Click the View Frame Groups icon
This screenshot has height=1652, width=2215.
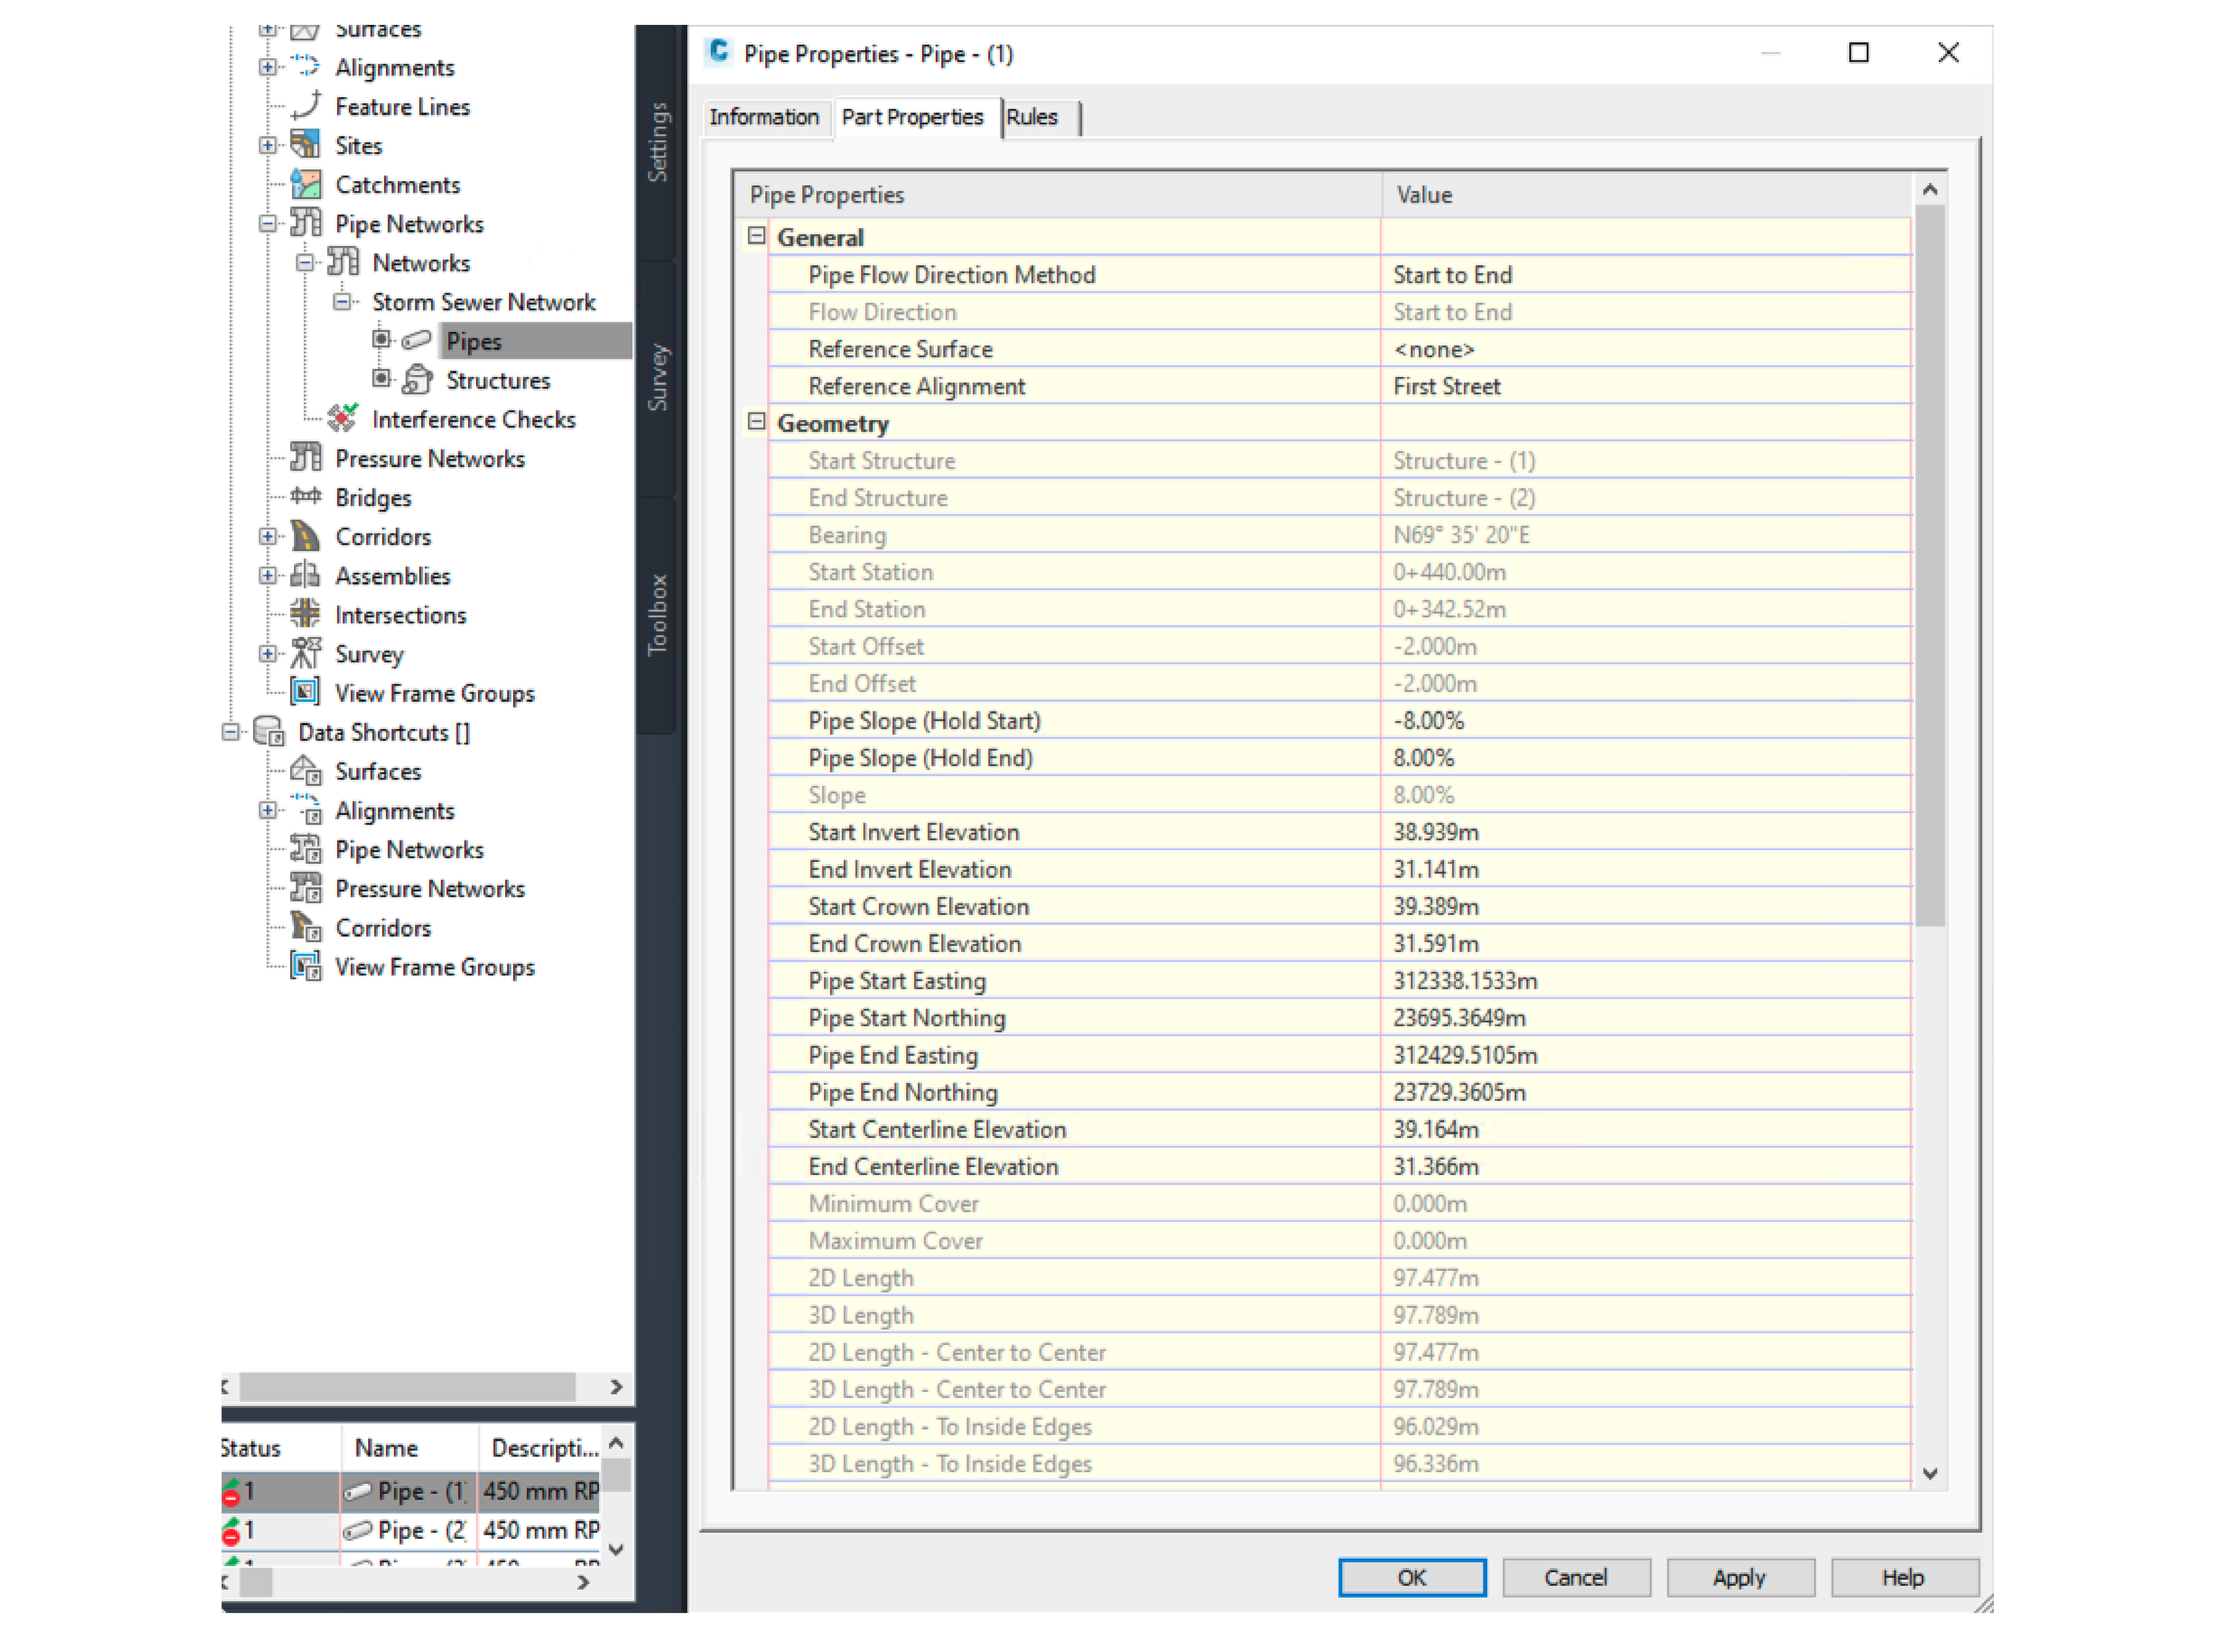(x=305, y=692)
